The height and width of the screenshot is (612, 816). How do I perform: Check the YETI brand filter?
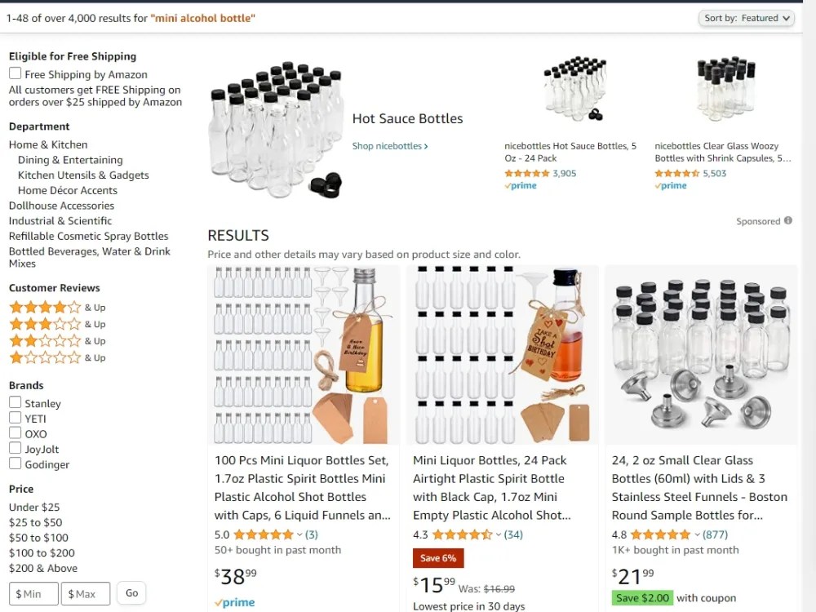14,418
